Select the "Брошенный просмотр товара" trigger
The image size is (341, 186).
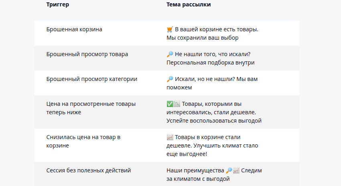[87, 54]
